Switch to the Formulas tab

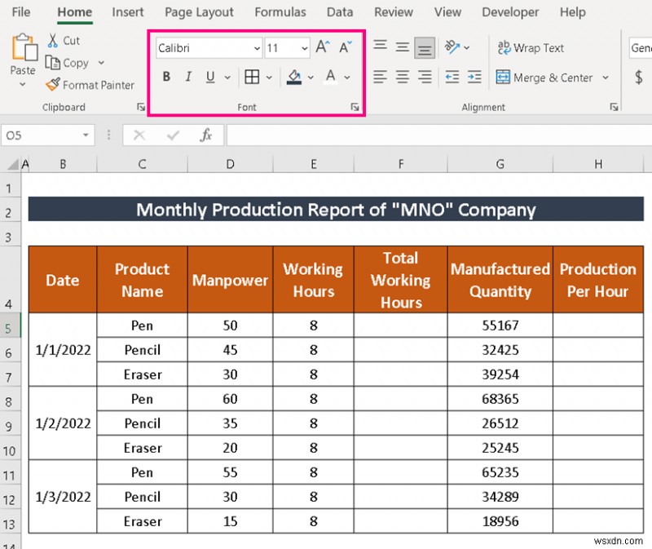click(280, 12)
